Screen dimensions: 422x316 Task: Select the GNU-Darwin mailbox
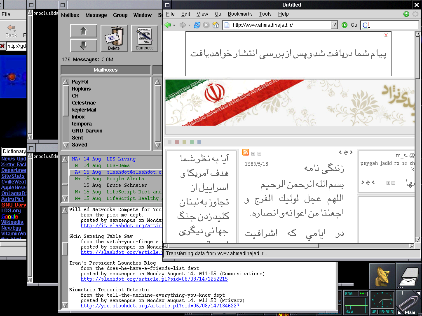tap(87, 130)
